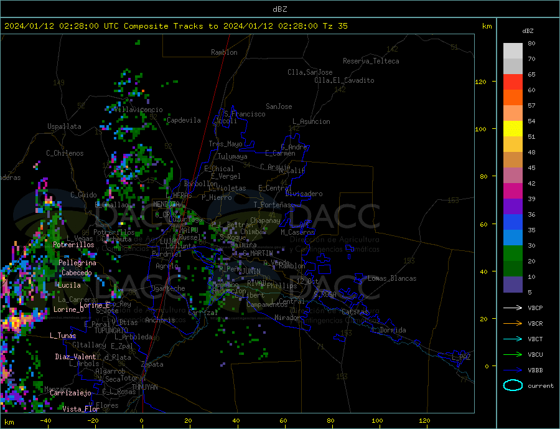
Task: Click the '57' value on dBZ scale
Action: 531,105
